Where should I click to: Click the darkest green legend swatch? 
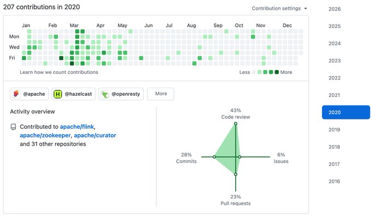point(277,72)
